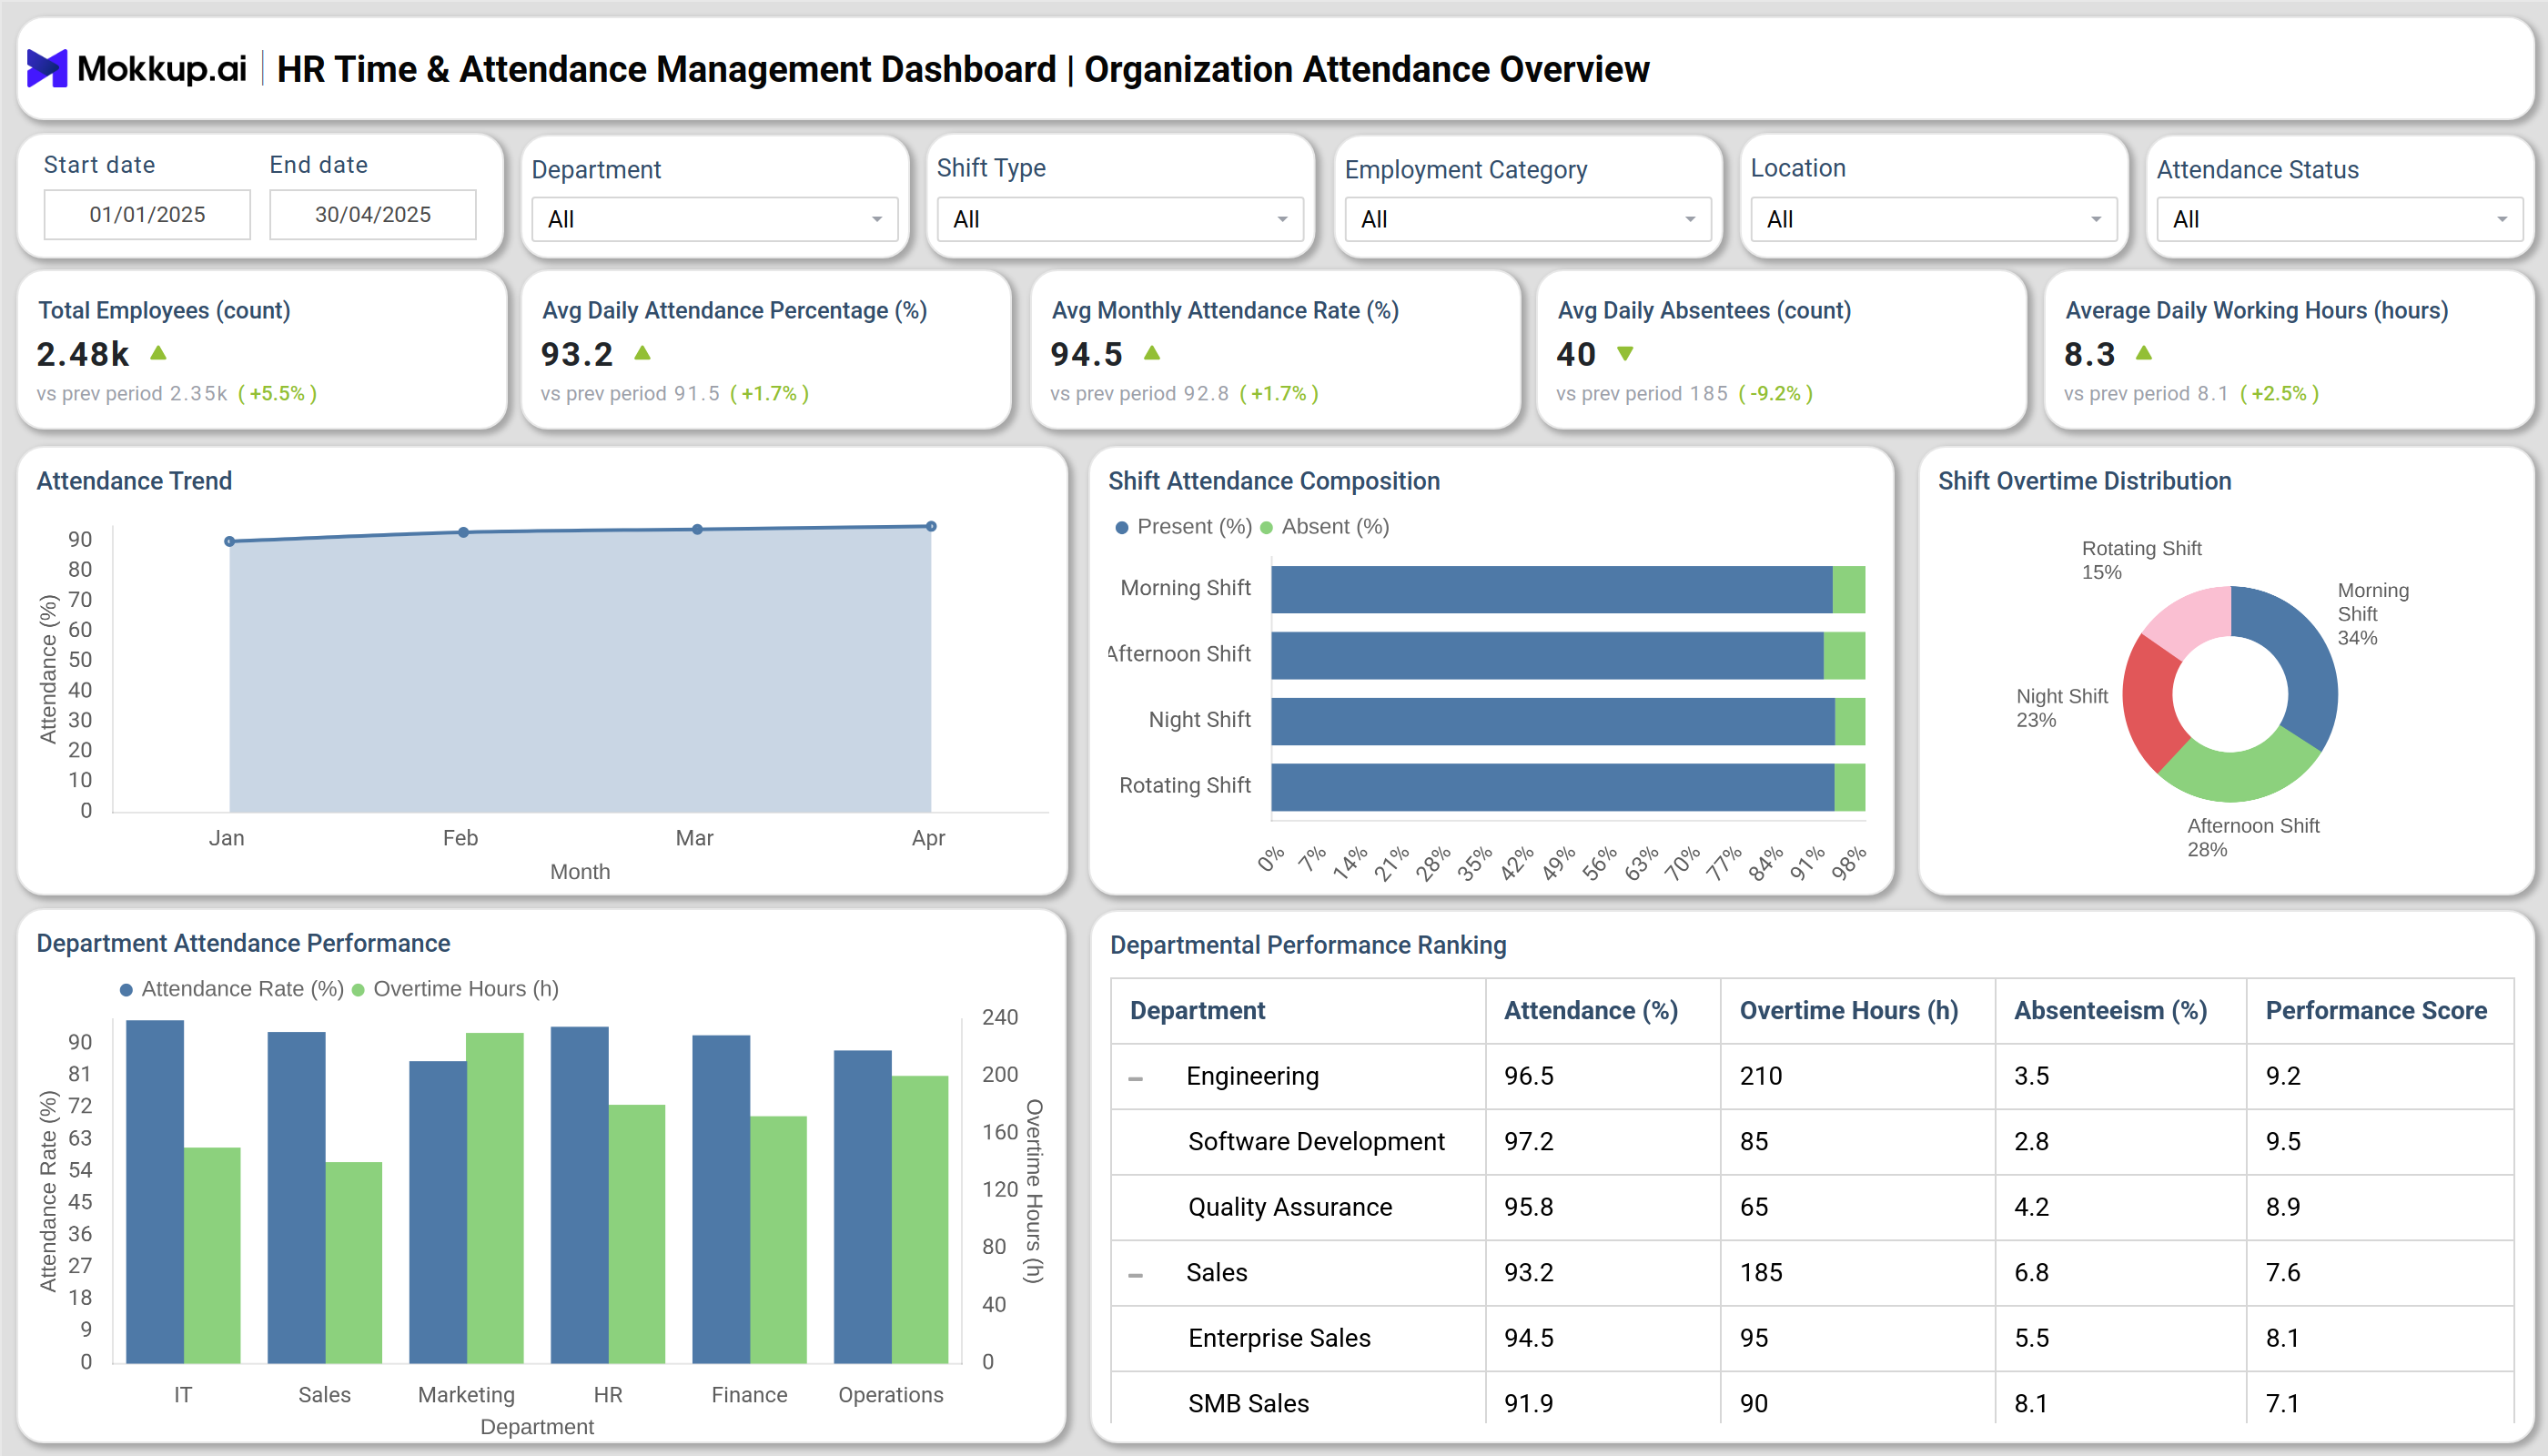
Task: Select the Night Shift donut segment
Action: click(x=2148, y=705)
